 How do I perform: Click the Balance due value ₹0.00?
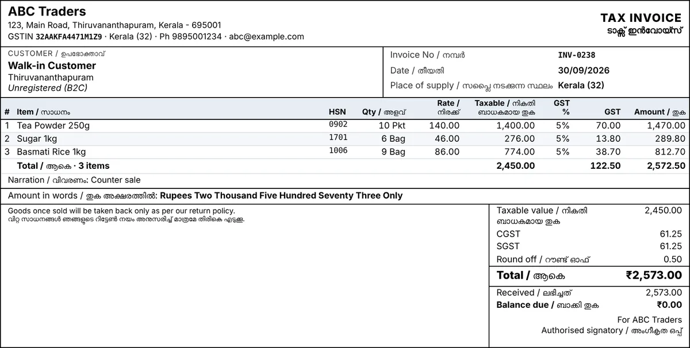click(669, 305)
